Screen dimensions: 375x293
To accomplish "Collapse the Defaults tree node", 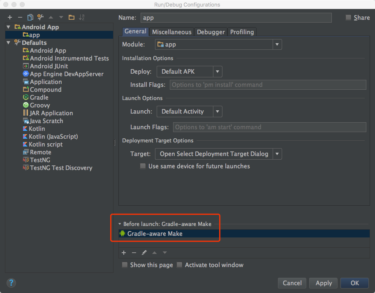I will tap(9, 43).
